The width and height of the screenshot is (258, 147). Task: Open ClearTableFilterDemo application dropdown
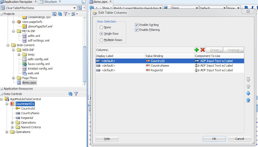[74, 8]
